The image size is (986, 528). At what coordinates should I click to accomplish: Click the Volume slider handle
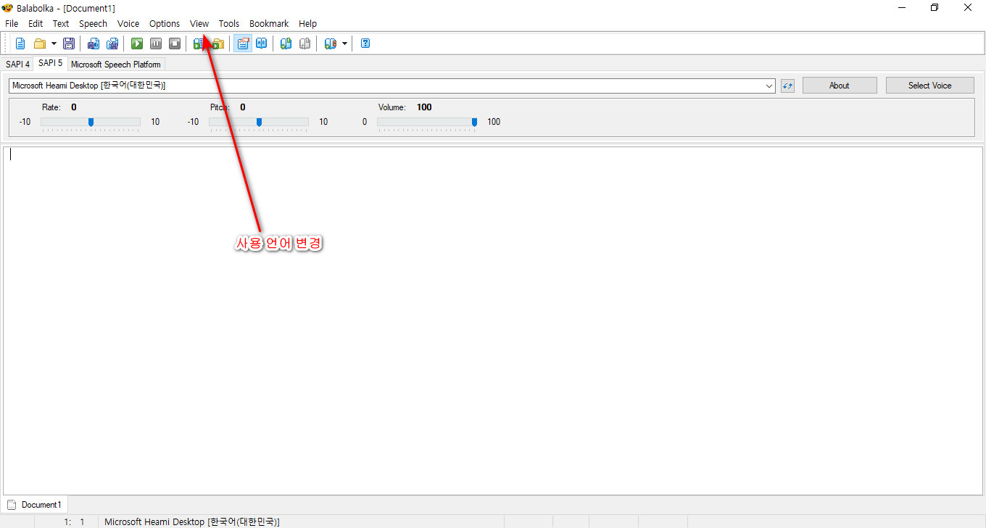click(x=474, y=122)
